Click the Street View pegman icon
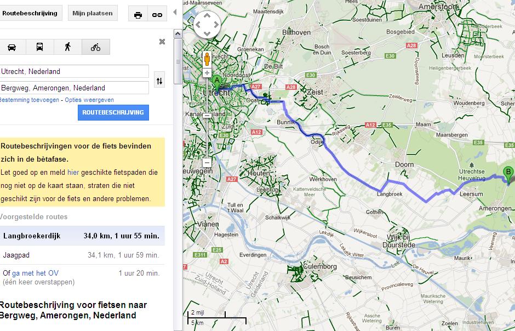The image size is (515, 331). (x=207, y=59)
